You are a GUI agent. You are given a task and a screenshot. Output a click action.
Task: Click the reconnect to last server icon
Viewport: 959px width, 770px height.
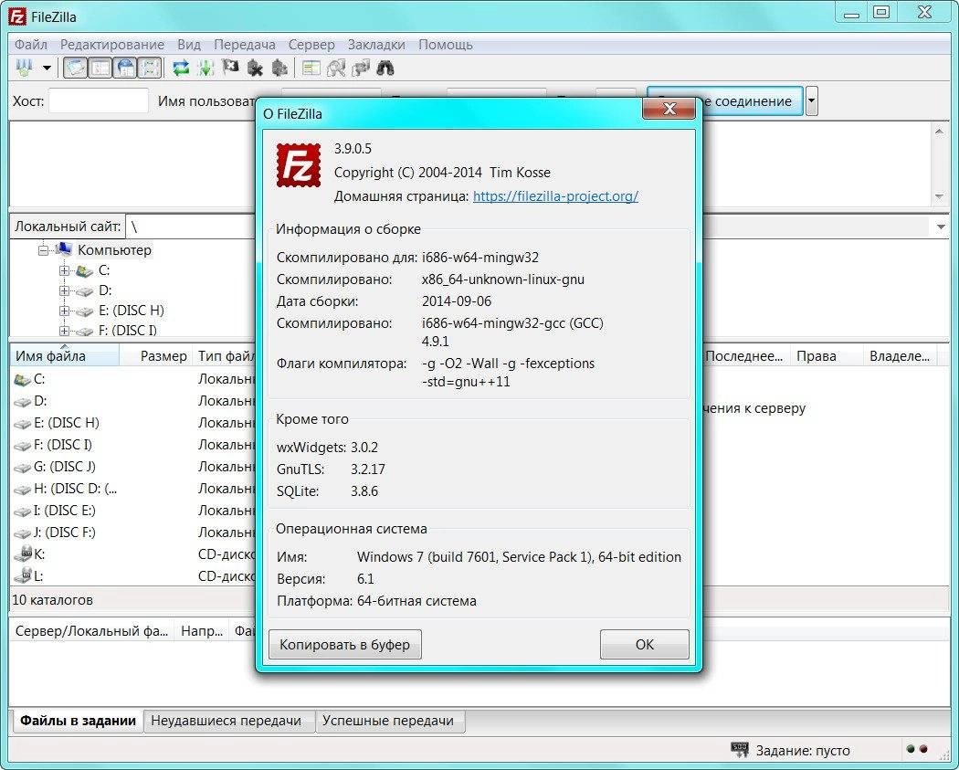click(279, 68)
